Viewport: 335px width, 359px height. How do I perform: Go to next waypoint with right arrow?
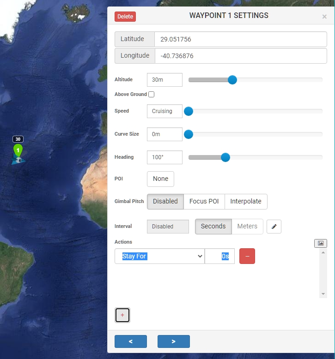click(x=174, y=341)
